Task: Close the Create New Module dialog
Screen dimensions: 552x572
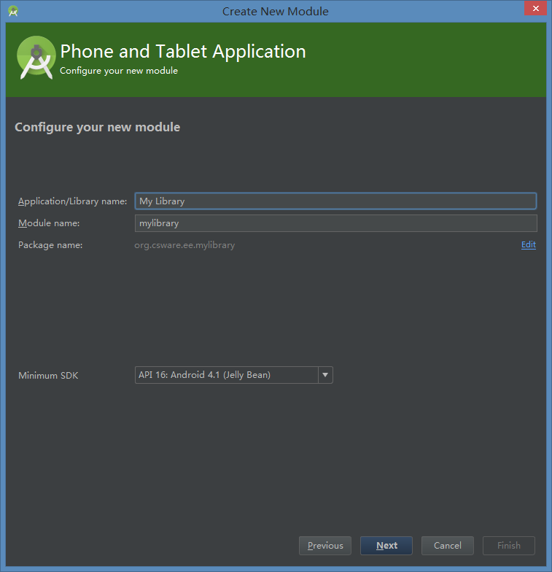Action: click(534, 10)
